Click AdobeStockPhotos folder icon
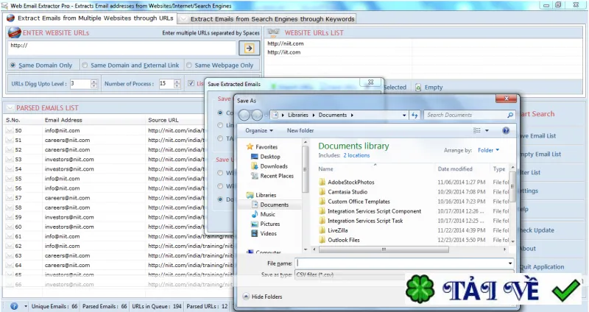Screen dimensions: 589x312 coord(322,182)
